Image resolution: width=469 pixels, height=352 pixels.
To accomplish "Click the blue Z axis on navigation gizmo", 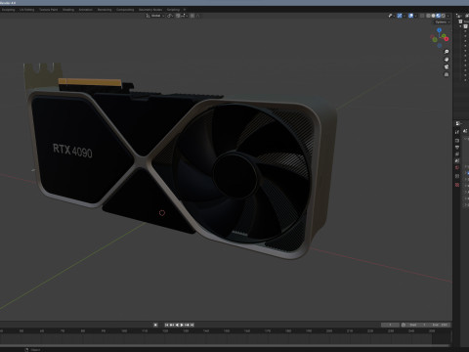I will coord(439,30).
